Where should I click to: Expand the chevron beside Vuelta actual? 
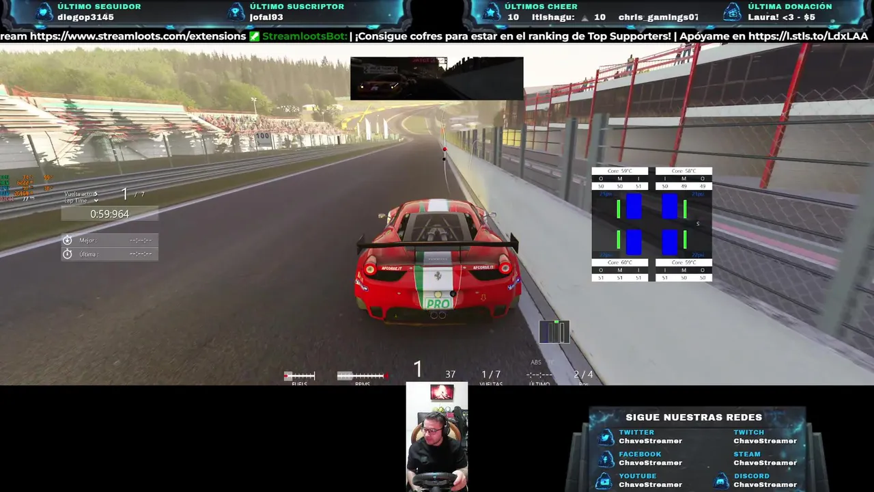pyautogui.click(x=96, y=194)
